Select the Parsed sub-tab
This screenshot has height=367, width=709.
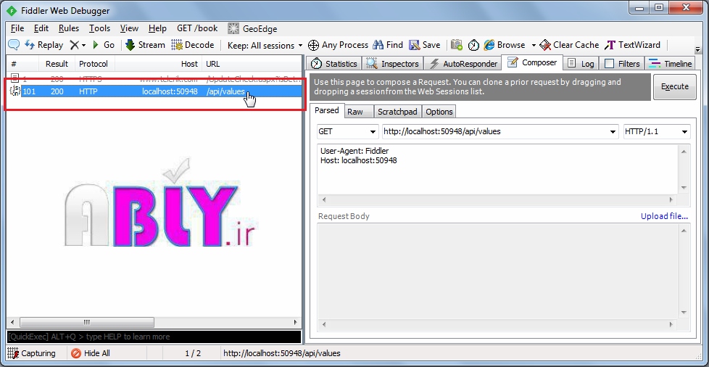click(x=326, y=110)
